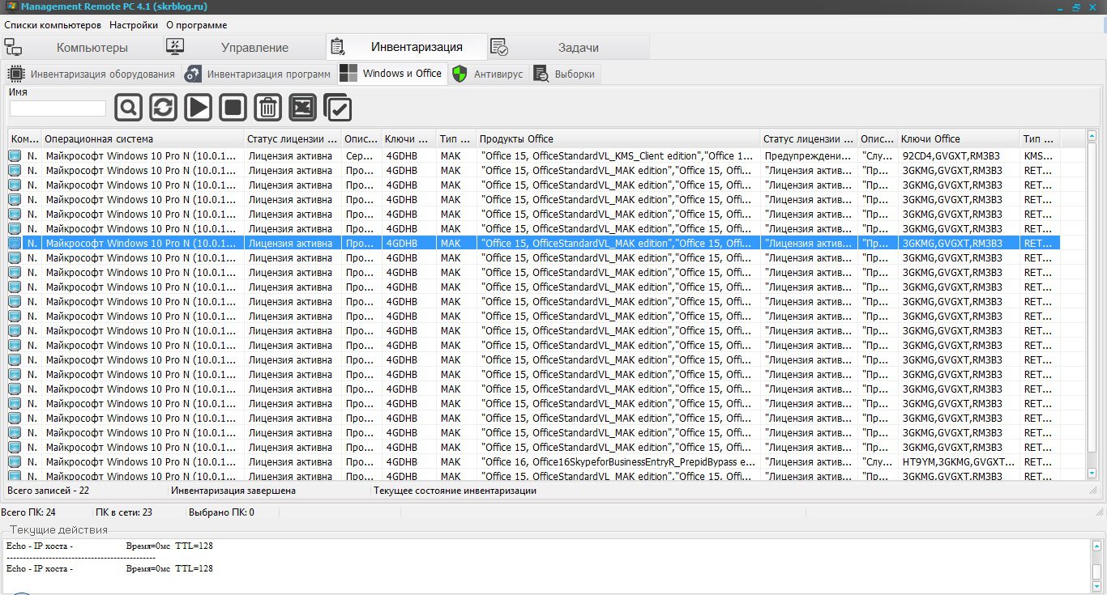This screenshot has height=595, width=1107.
Task: Open the Антивирус subtab
Action: point(489,74)
